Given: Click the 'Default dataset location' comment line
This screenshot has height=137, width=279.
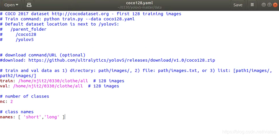Looking at the screenshot, I should click(59, 24).
